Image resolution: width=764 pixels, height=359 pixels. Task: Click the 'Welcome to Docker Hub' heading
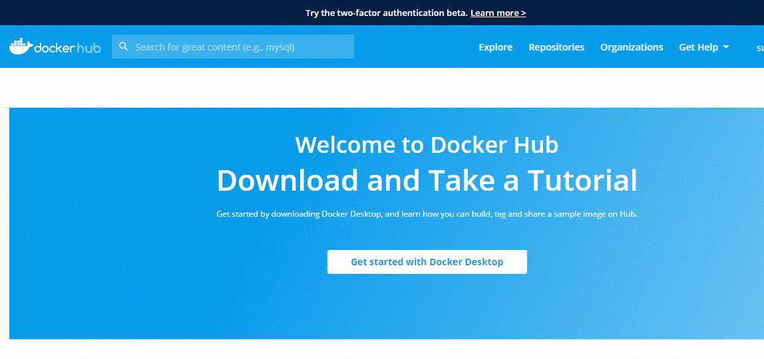click(427, 144)
